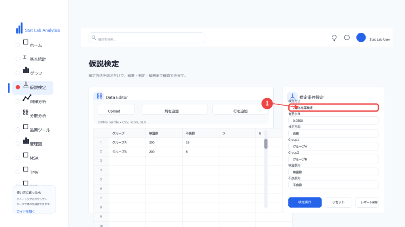Open the 品質ツール menu item
405x227 pixels.
pyautogui.click(x=40, y=130)
